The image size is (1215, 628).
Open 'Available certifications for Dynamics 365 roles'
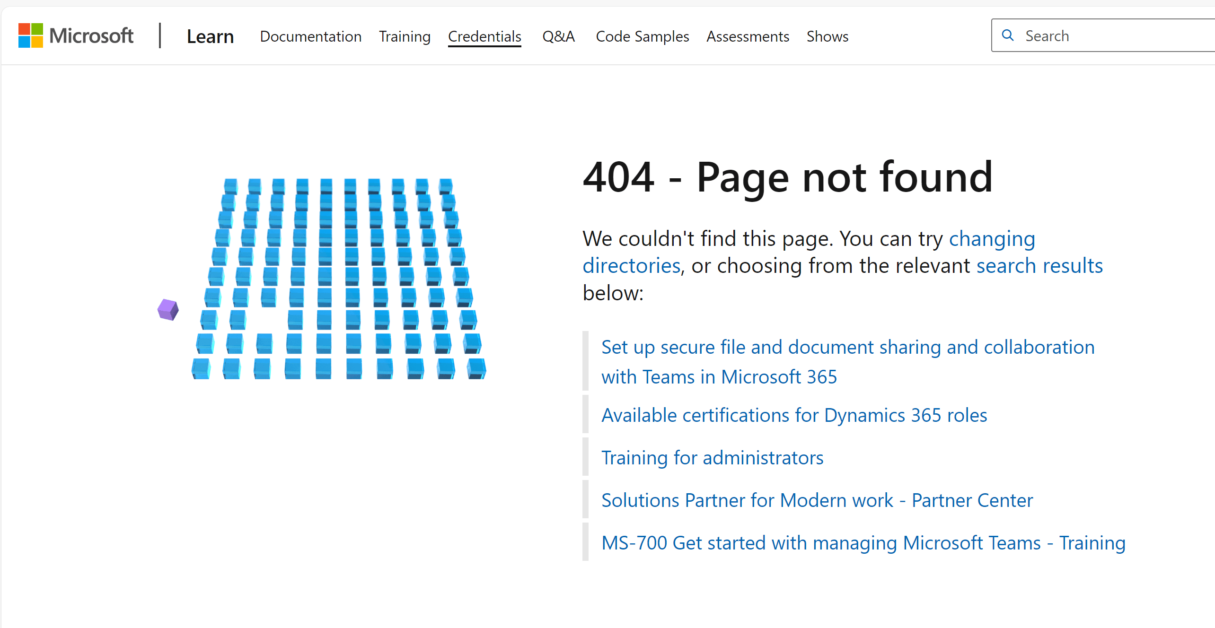[x=794, y=415]
